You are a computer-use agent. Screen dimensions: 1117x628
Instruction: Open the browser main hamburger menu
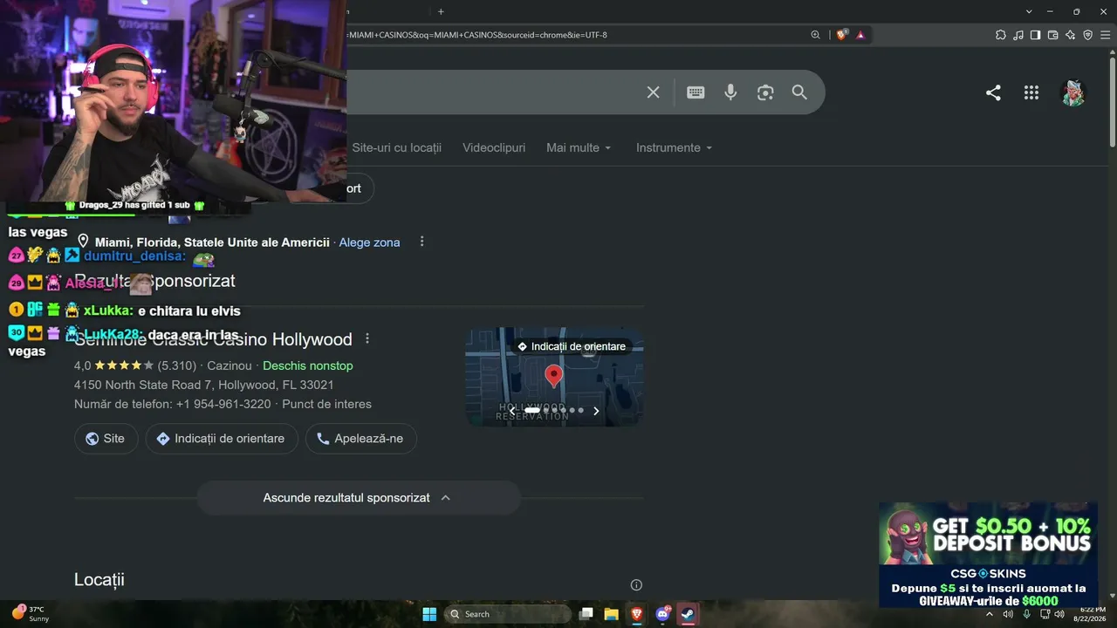pos(1105,35)
